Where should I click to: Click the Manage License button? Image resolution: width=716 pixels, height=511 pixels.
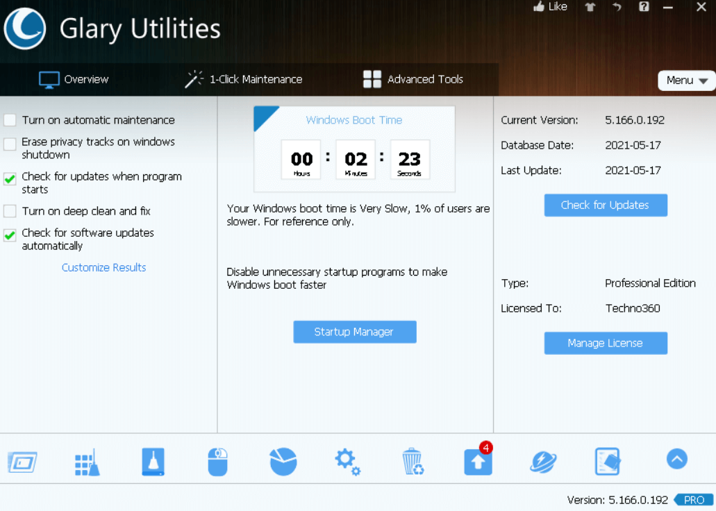(605, 343)
